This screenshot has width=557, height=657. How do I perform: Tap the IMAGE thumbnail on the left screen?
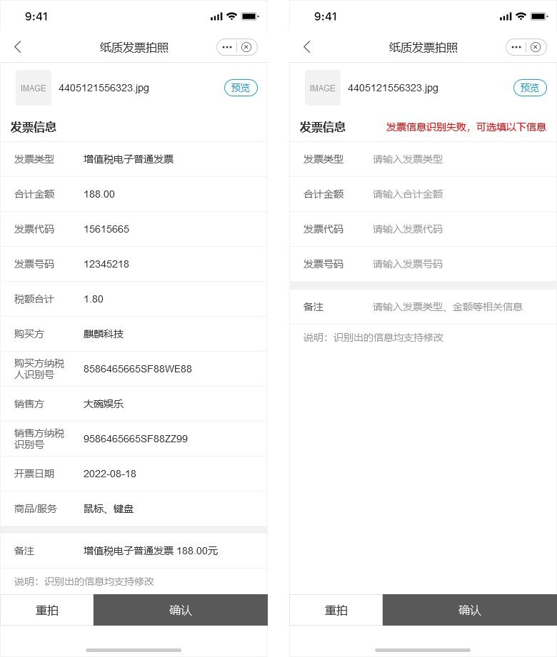click(x=33, y=88)
